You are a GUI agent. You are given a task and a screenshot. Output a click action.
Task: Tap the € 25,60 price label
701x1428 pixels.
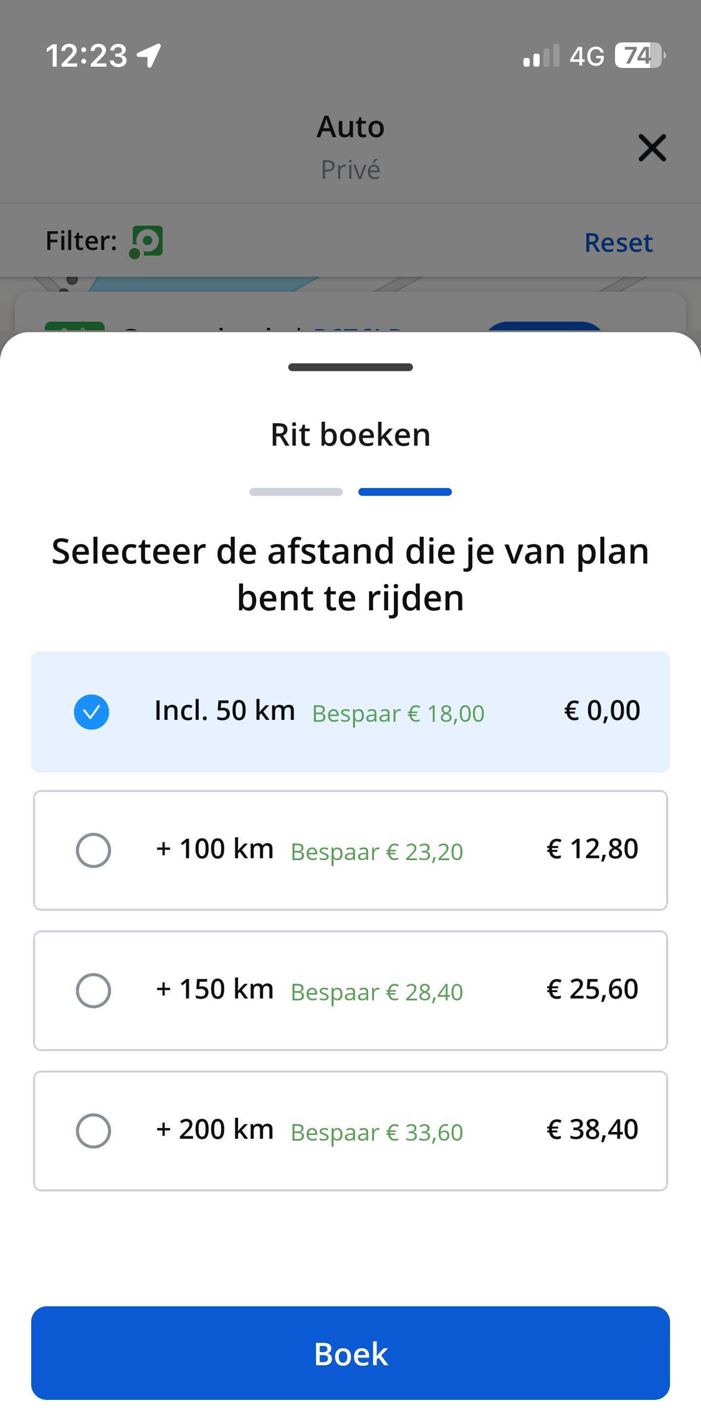click(593, 989)
